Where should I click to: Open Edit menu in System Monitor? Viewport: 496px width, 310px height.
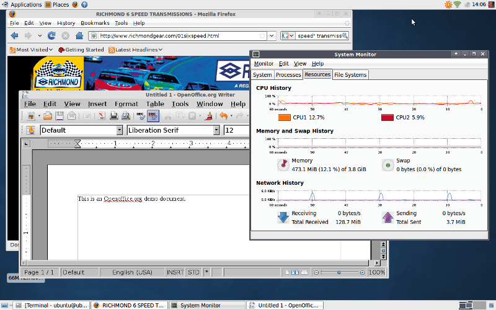point(283,64)
